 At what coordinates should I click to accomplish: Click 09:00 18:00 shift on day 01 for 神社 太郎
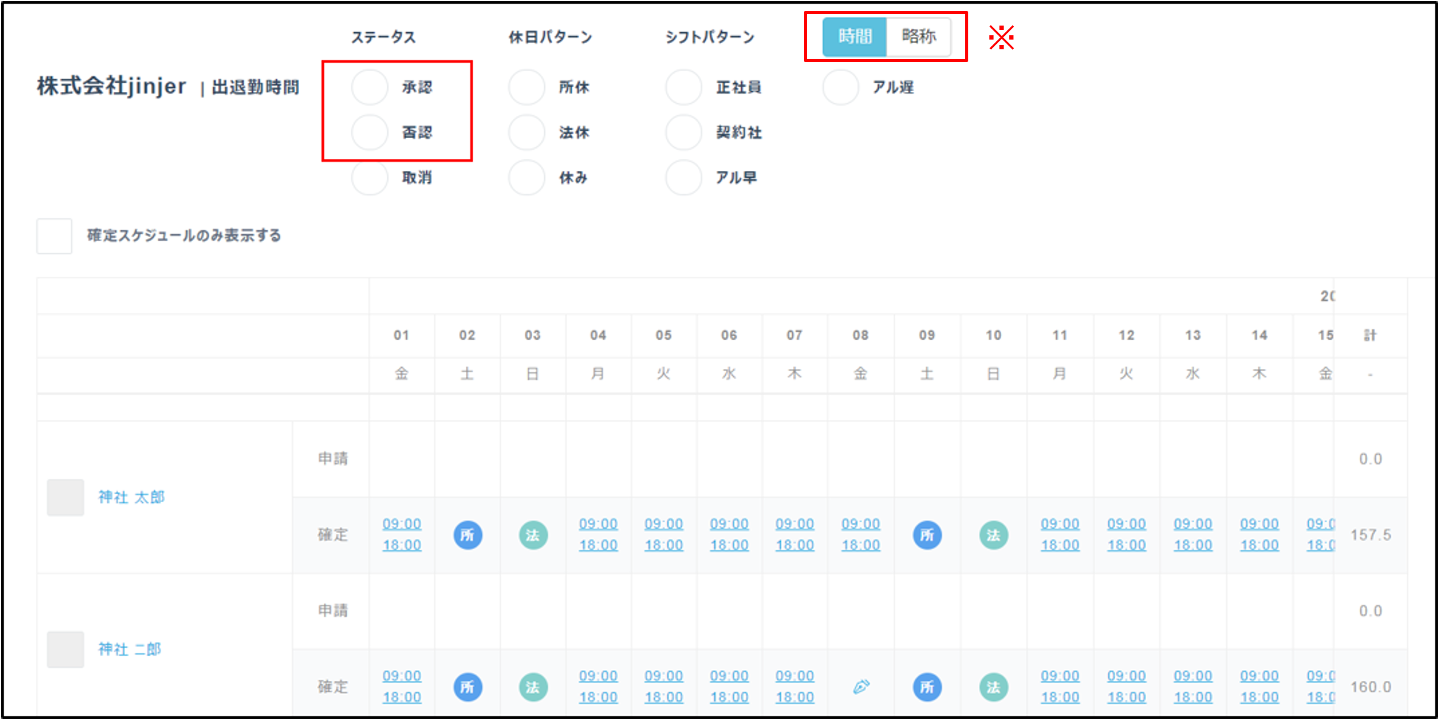click(x=402, y=534)
